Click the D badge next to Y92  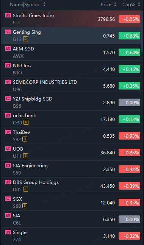coord(25,139)
